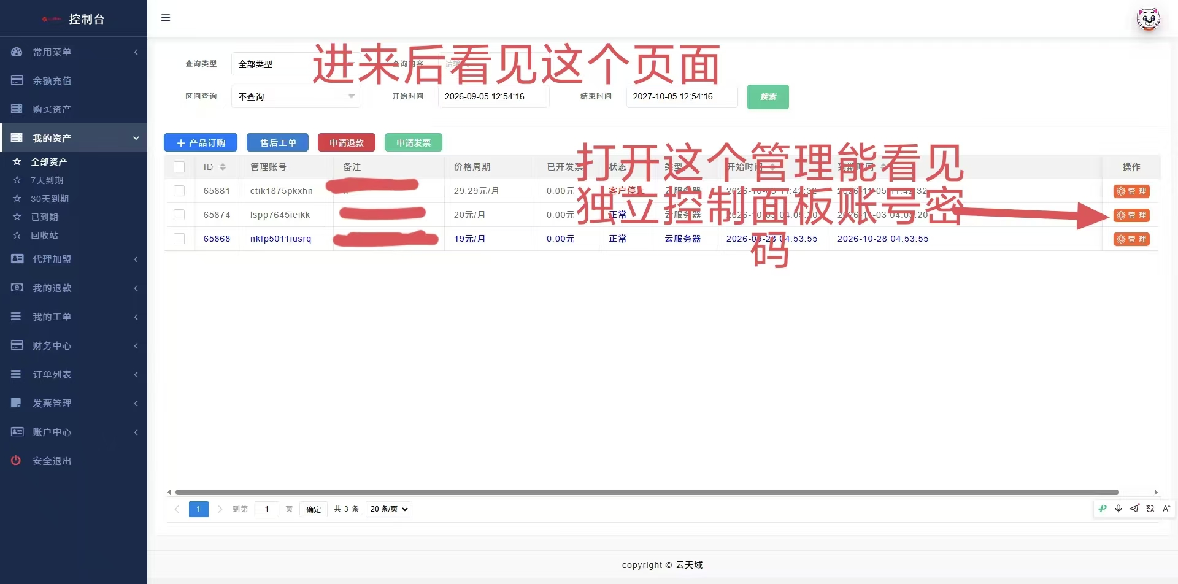The image size is (1178, 584).
Task: Check the box for row 65868
Action: tap(179, 239)
